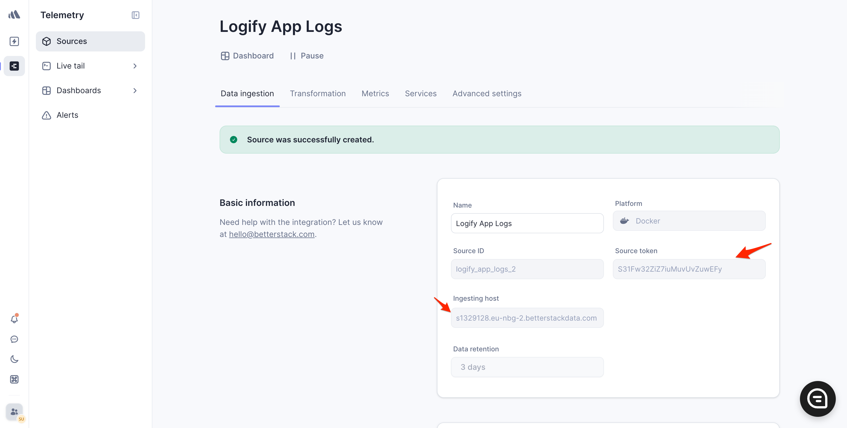Open the Data retention selector
847x428 pixels.
click(x=527, y=367)
